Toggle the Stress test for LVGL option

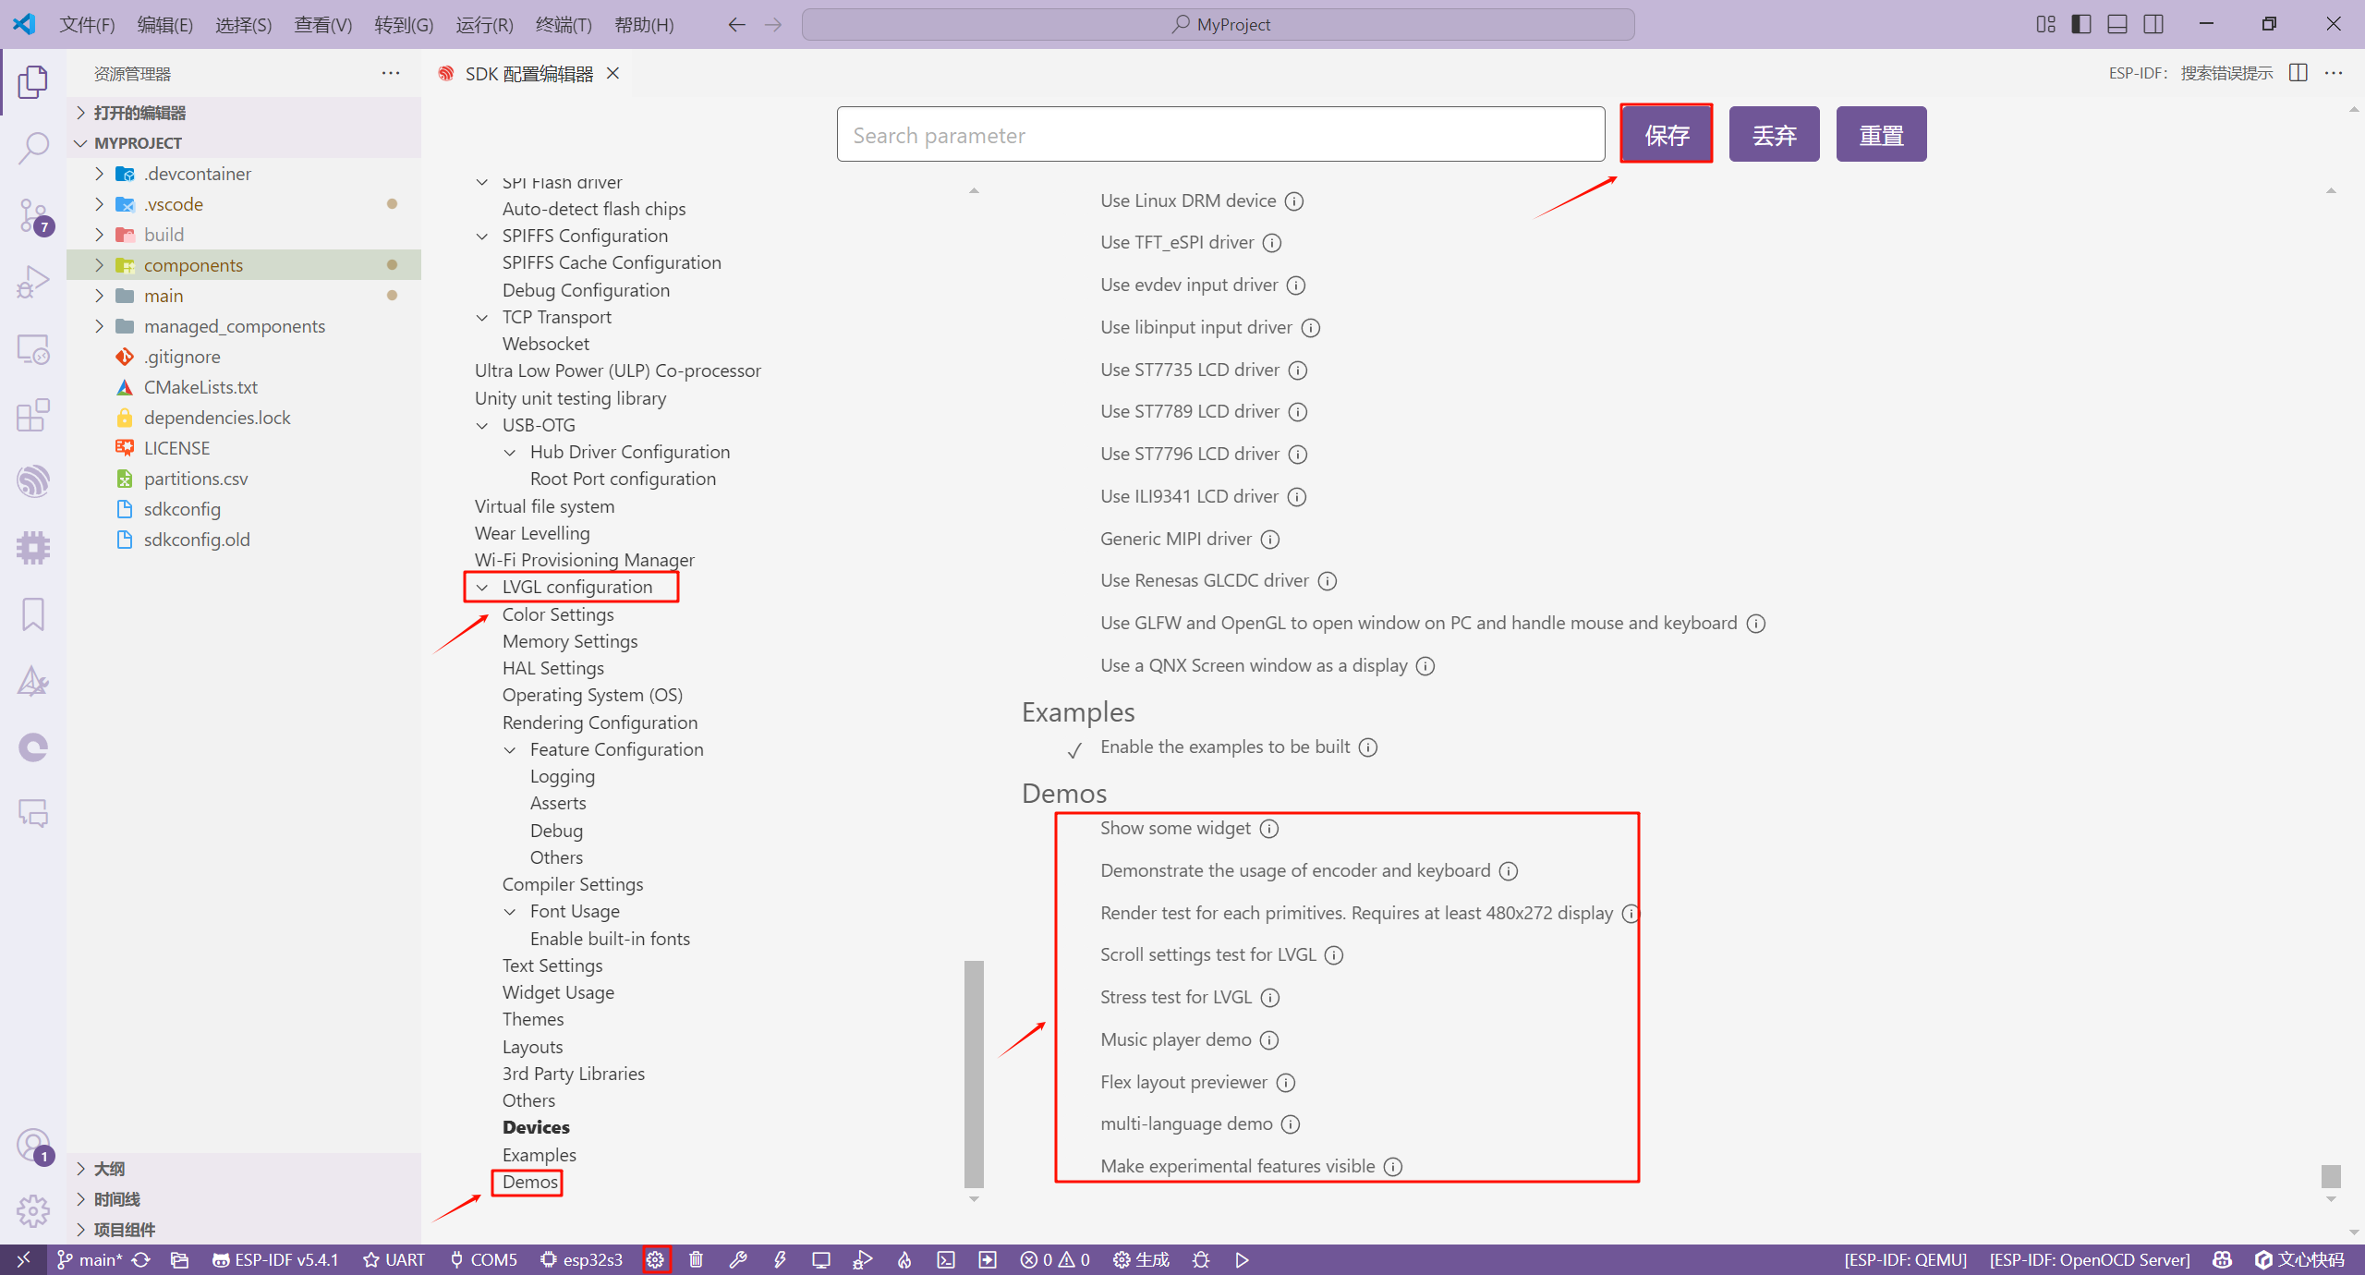click(1074, 998)
